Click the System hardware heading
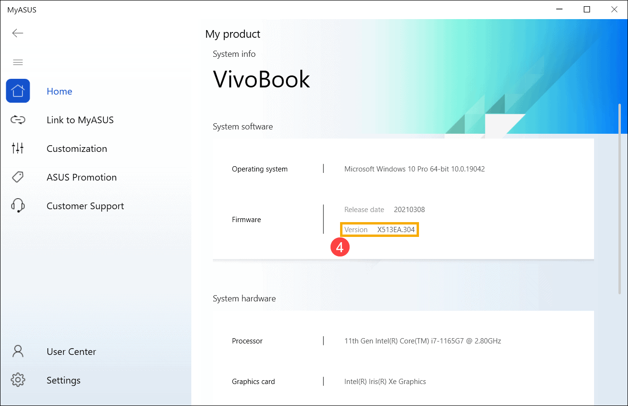Viewport: 628px width, 406px height. pos(244,299)
